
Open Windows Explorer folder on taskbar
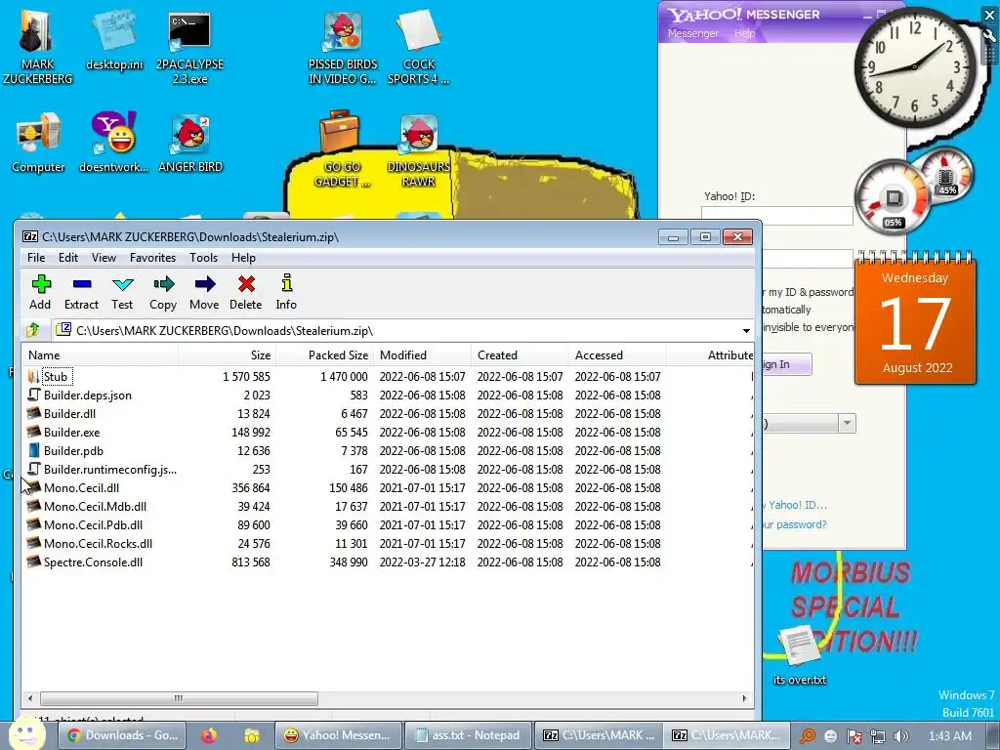[x=251, y=735]
